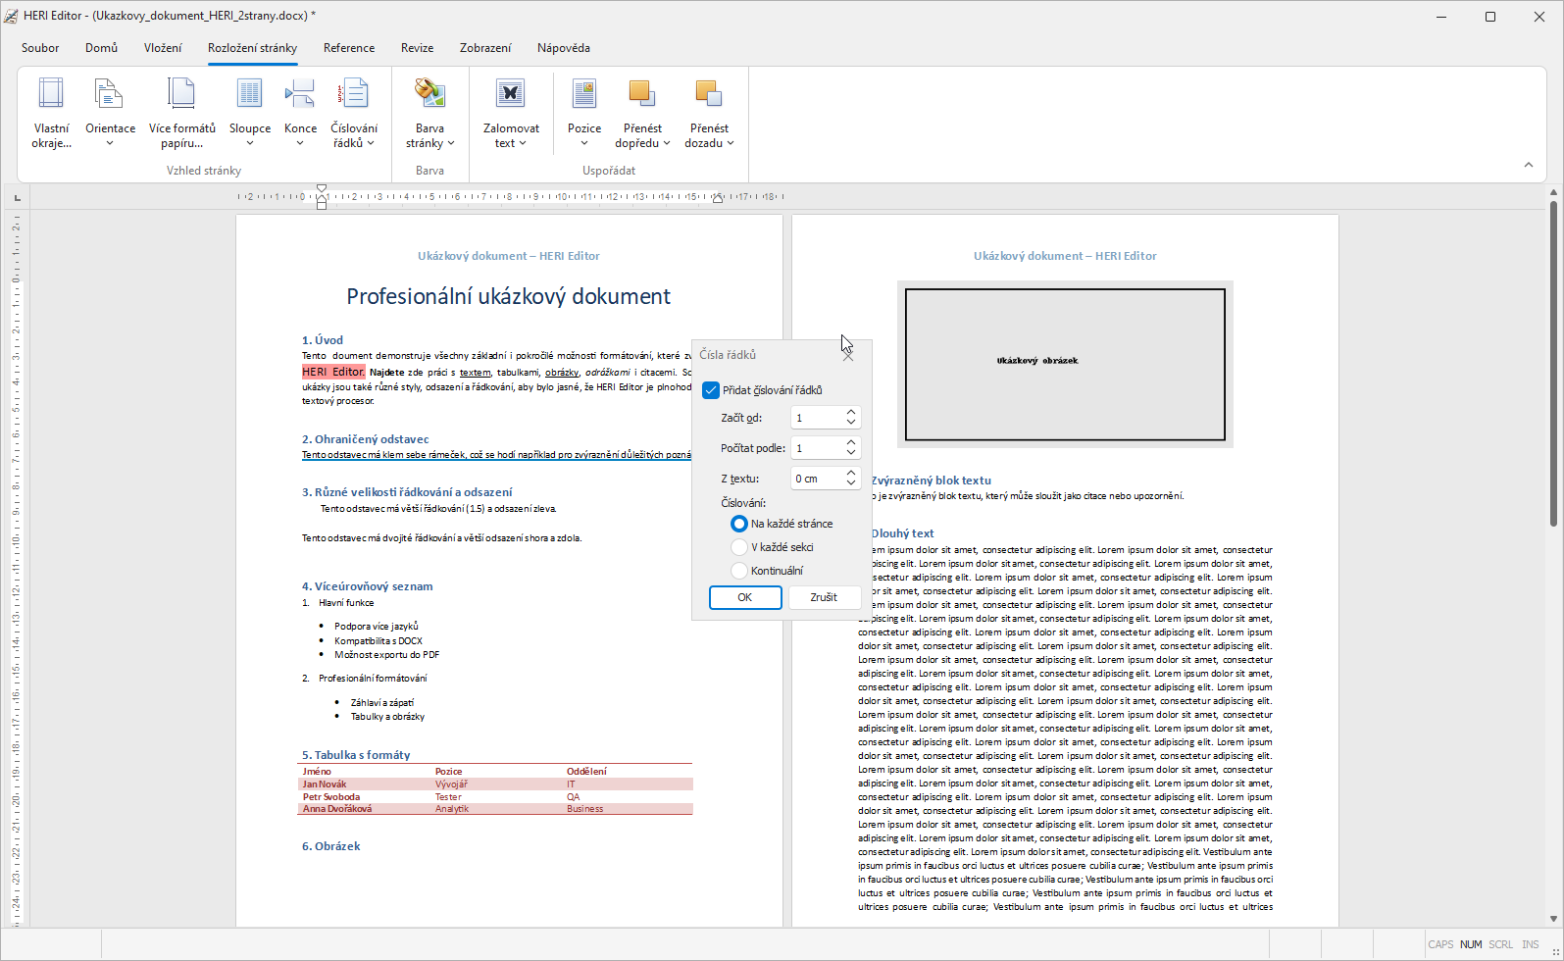Collapse the ribbon with the chevron arrow
The image size is (1564, 961).
(1528, 165)
